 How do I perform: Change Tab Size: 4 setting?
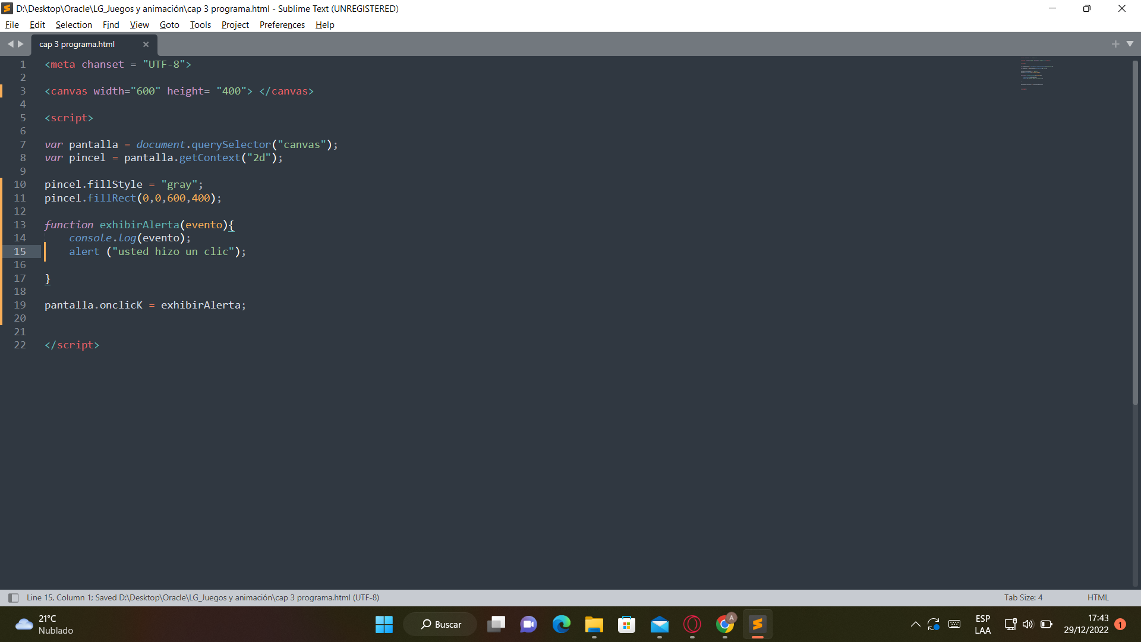1023,598
